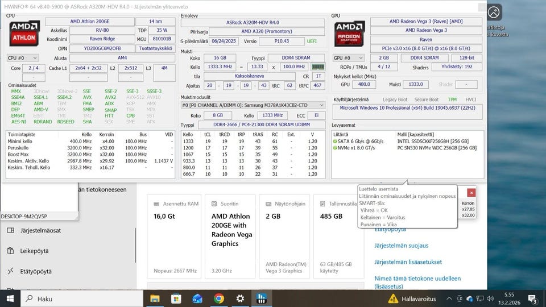Launch Google Chrome from the taskbar
The height and width of the screenshot is (307, 546).
point(218,298)
